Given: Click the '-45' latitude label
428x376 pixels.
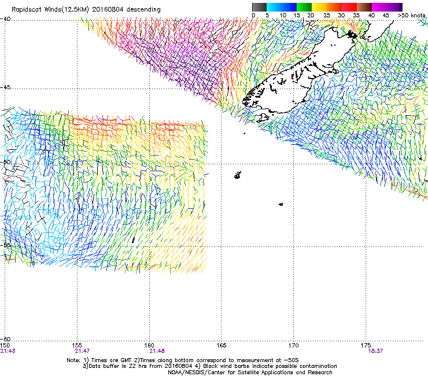Looking at the screenshot, I should (x=5, y=87).
